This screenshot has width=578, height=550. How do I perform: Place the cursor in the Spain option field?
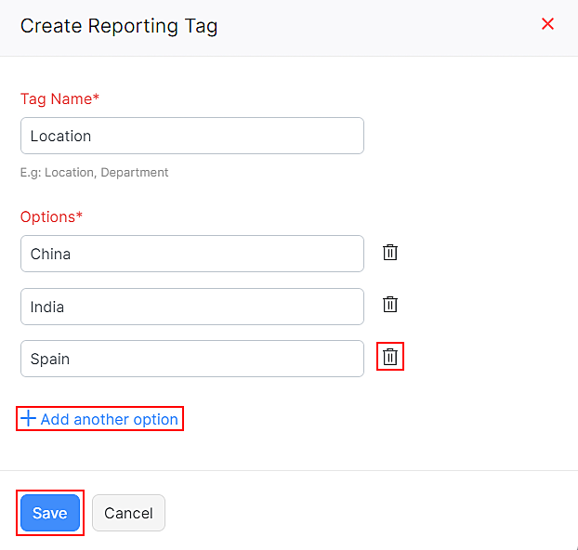[191, 359]
